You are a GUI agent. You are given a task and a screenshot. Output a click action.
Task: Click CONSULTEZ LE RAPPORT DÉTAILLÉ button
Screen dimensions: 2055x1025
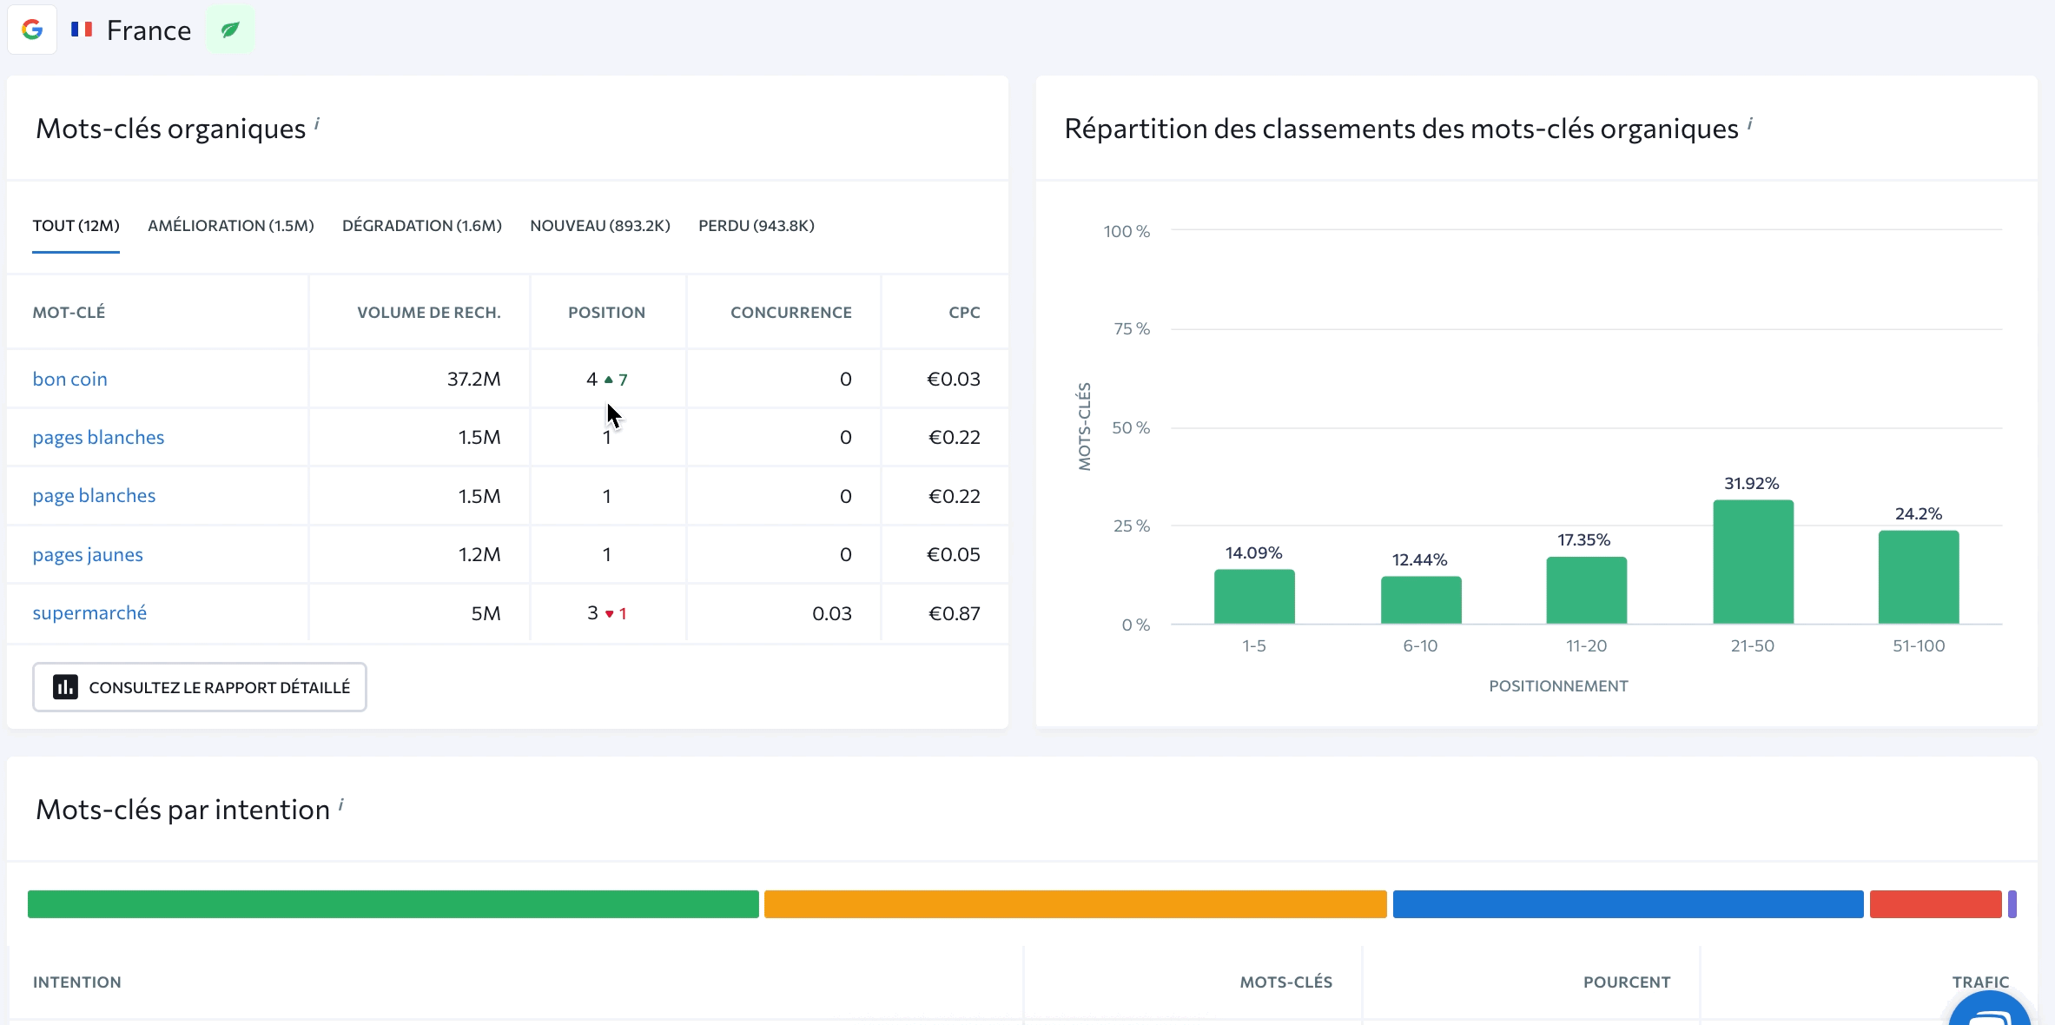pyautogui.click(x=200, y=687)
